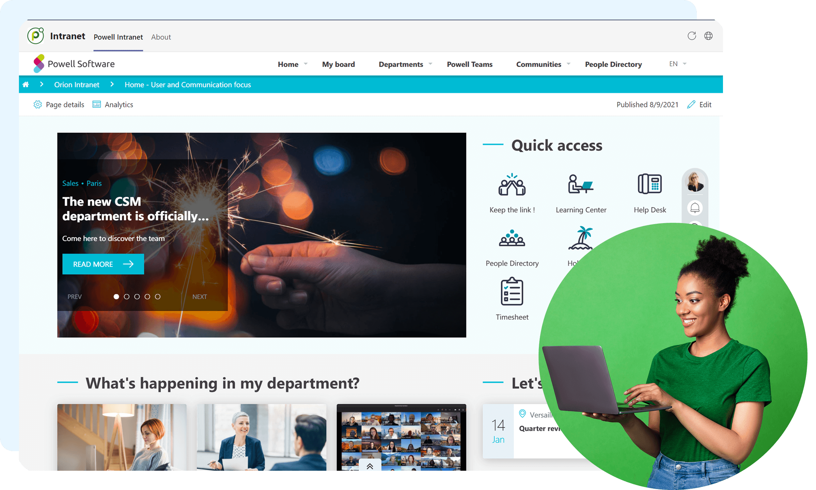
Task: Open the Learning Center icon
Action: point(580,184)
